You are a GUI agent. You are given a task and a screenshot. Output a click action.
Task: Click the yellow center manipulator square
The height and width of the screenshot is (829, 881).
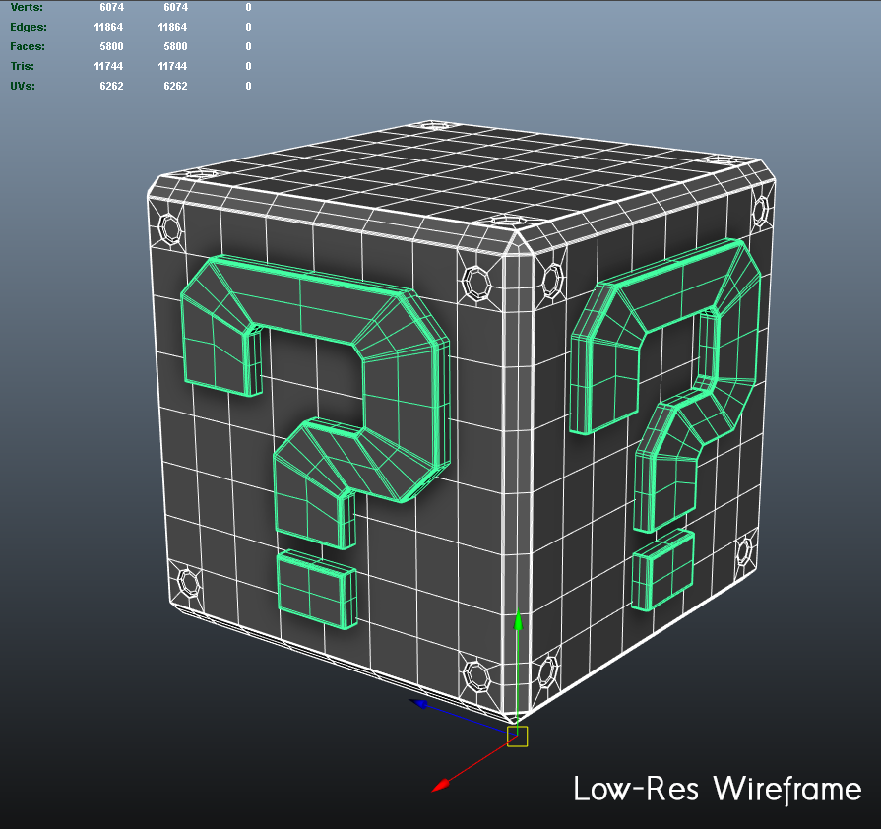(517, 736)
